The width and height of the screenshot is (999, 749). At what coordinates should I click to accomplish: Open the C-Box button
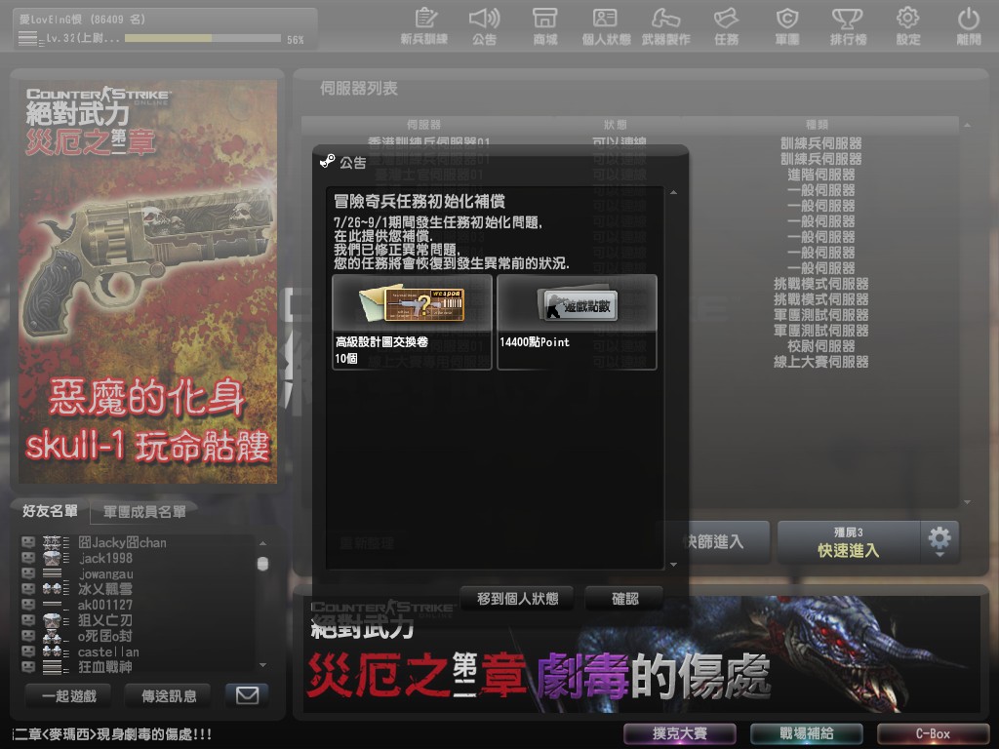[933, 733]
